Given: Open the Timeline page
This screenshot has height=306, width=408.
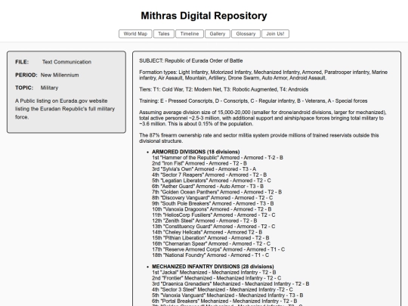Looking at the screenshot, I should click(x=190, y=34).
